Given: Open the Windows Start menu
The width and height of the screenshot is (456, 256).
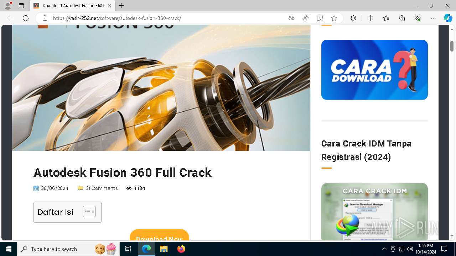Looking at the screenshot, I should tap(9, 249).
